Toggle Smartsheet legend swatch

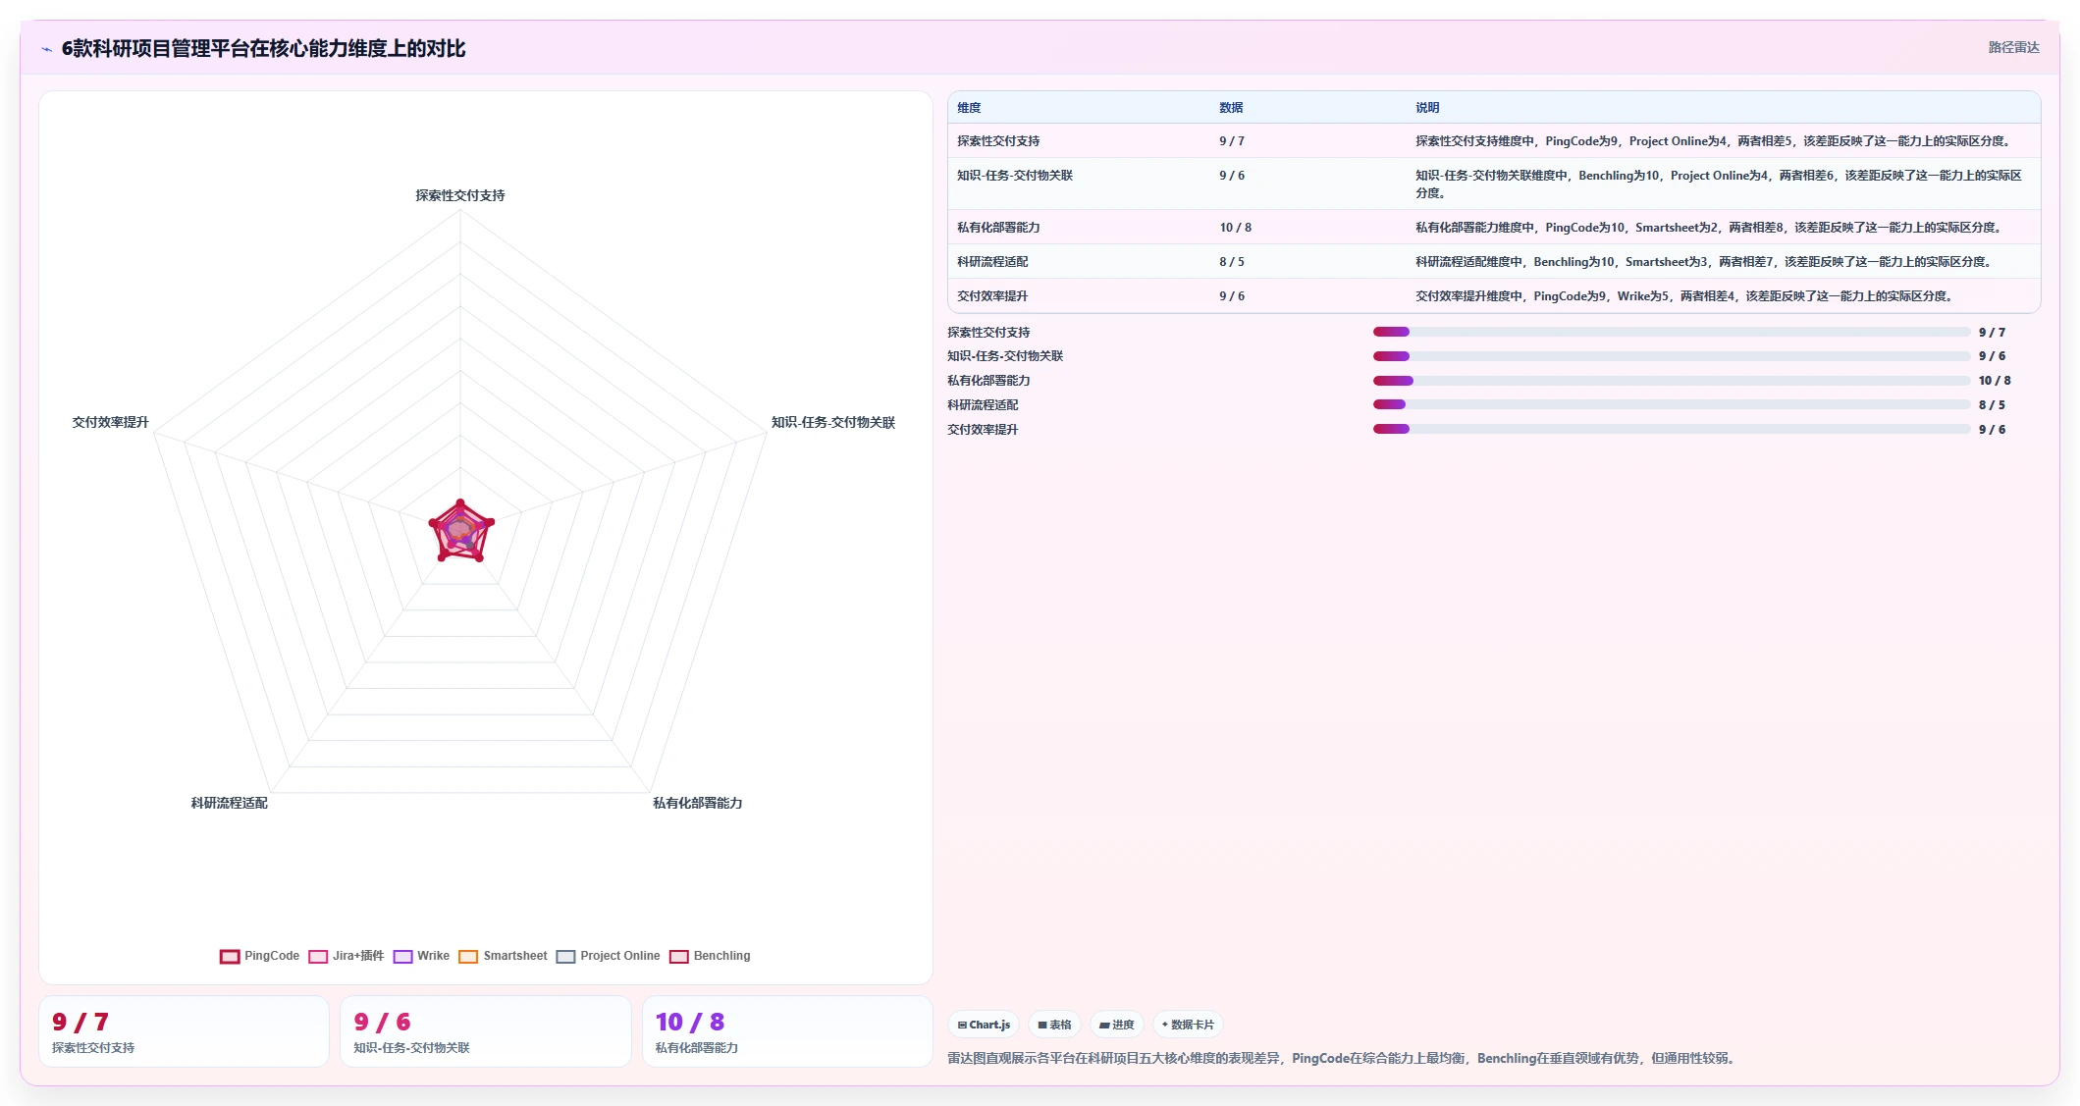pos(468,956)
